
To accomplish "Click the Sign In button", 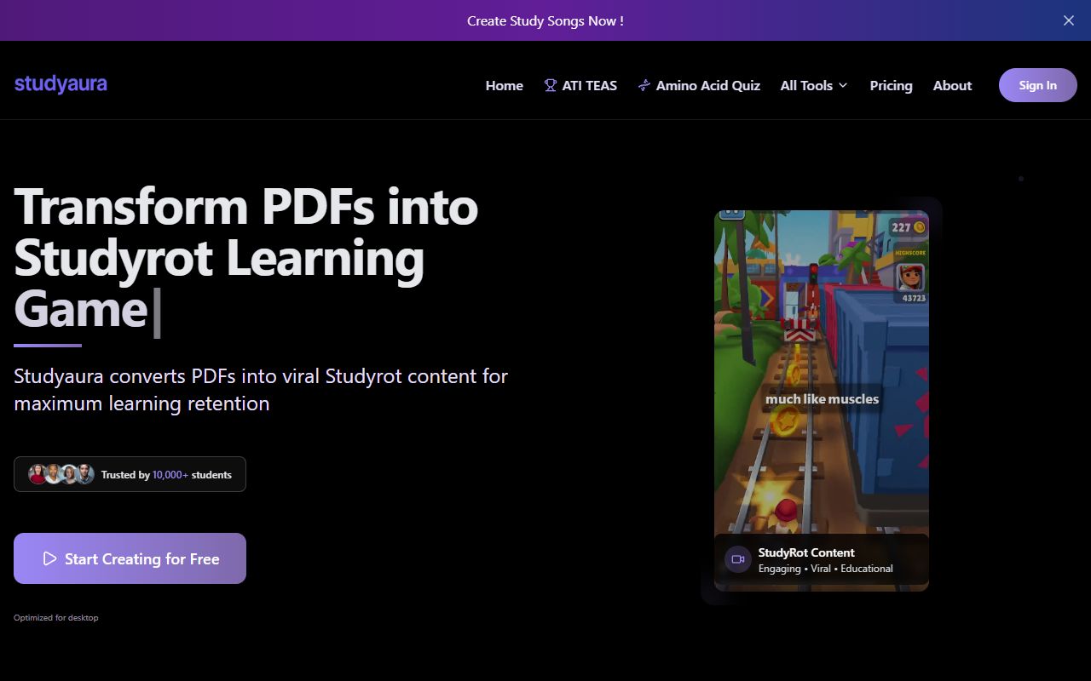I will point(1037,85).
